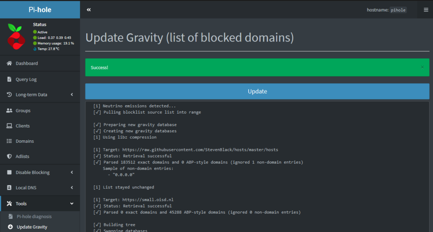Click the 'Success!' alert text
This screenshot has height=232, width=433.
tap(99, 68)
